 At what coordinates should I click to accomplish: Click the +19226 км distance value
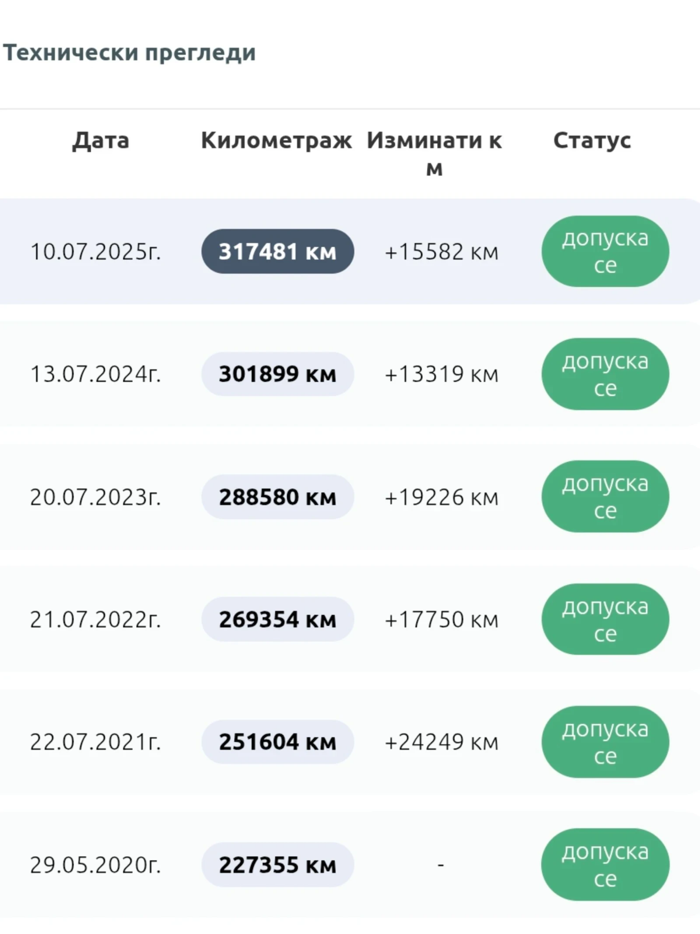(x=441, y=497)
